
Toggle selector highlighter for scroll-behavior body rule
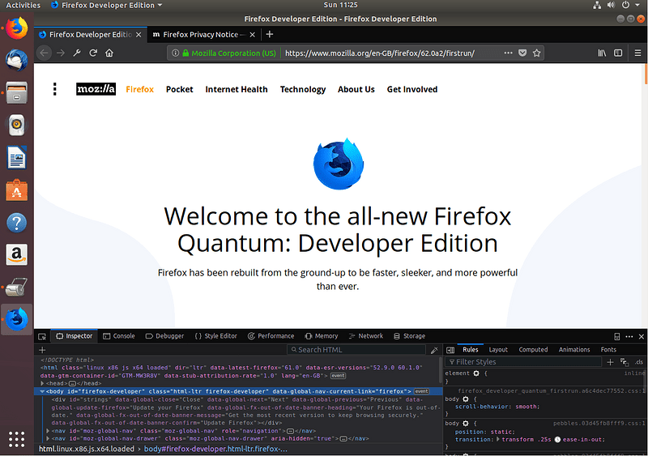(466, 399)
